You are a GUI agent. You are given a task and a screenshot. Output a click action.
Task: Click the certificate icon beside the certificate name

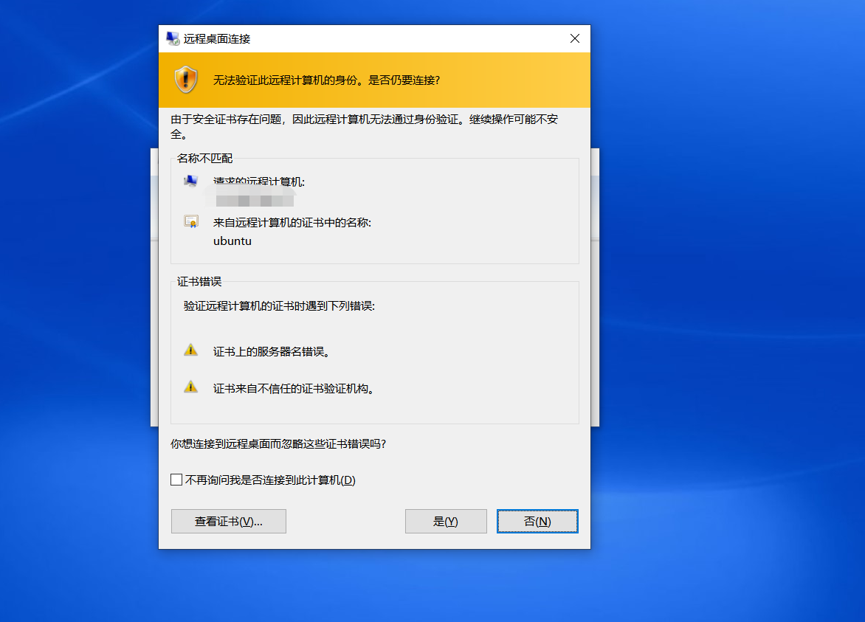190,221
